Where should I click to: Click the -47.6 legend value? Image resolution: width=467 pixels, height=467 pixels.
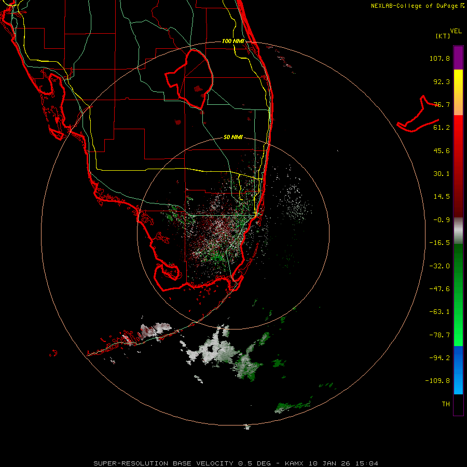pos(439,289)
